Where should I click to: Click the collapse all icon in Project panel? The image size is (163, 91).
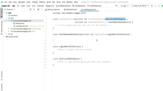[34, 10]
